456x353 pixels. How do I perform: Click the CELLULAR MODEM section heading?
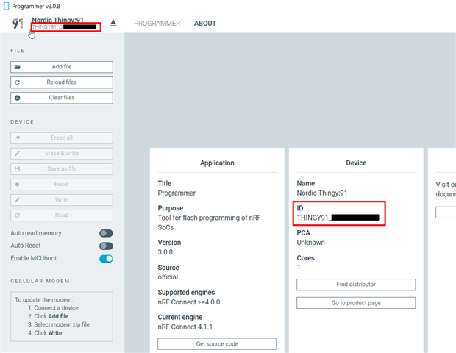pos(40,281)
